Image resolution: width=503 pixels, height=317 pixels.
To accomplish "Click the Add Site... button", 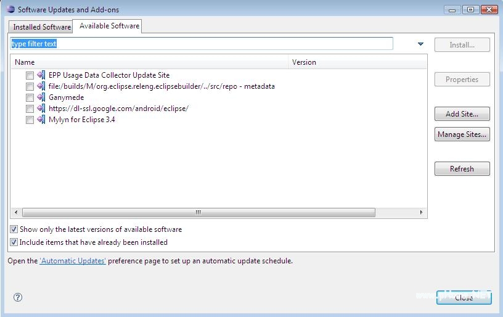I will 462,114.
